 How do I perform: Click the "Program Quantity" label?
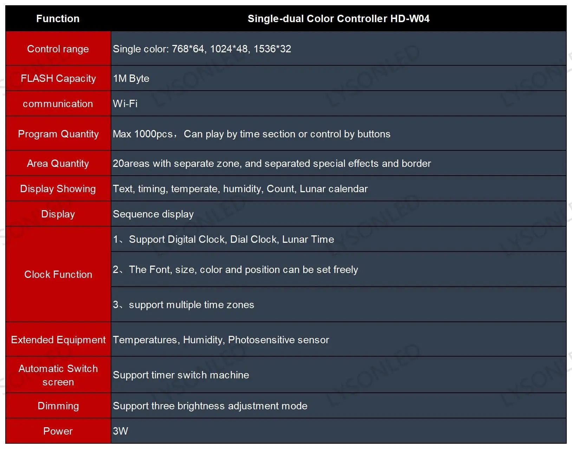click(58, 134)
